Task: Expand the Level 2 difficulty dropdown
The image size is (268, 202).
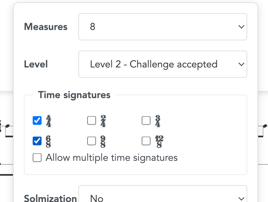Action: pos(162,64)
